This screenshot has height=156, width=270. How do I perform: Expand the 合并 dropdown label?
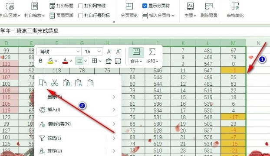click(x=136, y=61)
